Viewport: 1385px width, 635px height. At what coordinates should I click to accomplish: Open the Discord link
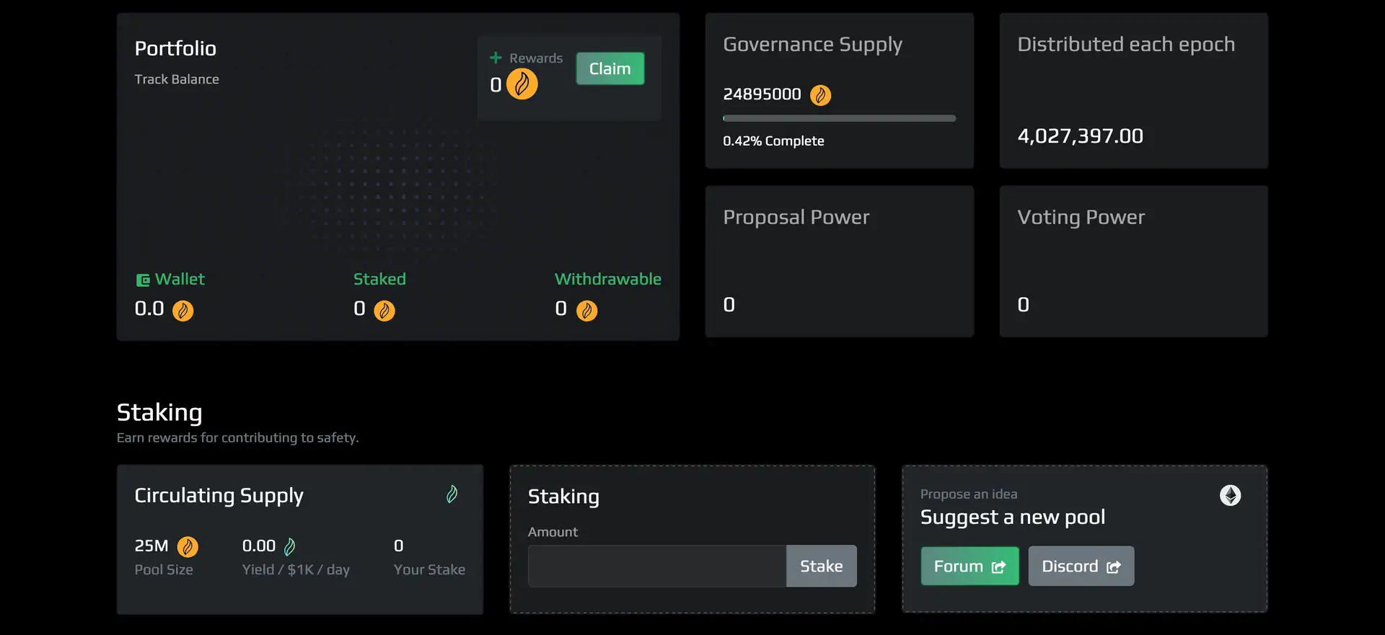pyautogui.click(x=1081, y=567)
